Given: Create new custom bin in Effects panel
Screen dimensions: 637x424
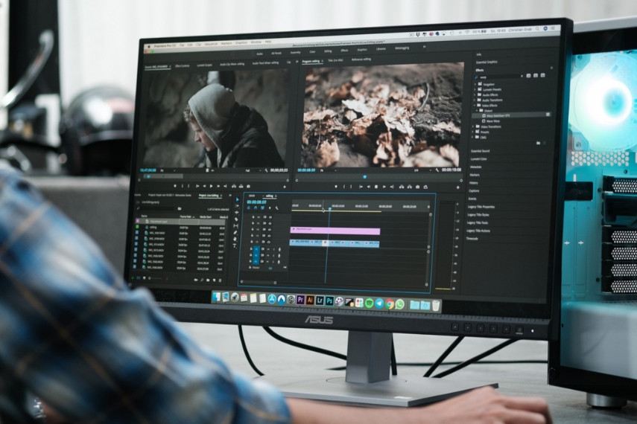Looking at the screenshot, I should pyautogui.click(x=538, y=143).
